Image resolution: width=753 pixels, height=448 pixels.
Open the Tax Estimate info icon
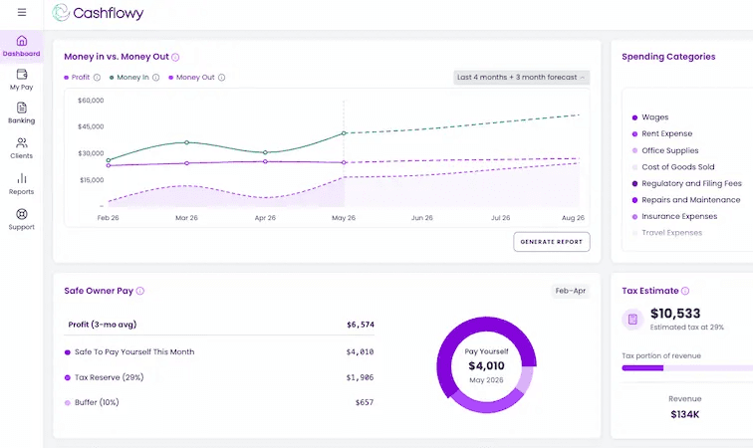(685, 291)
